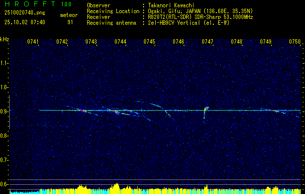The height and width of the screenshot is (194, 305).
Task: Click the meteor count value 91
Action: pyautogui.click(x=70, y=22)
